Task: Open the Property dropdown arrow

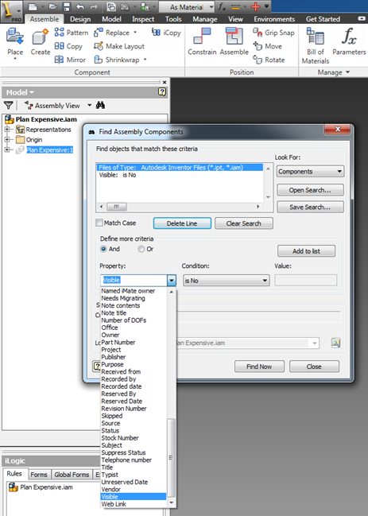Action: [x=172, y=281]
